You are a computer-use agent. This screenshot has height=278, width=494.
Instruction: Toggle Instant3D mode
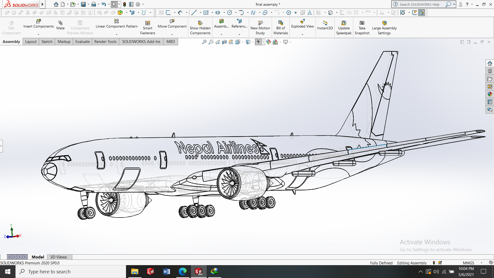tap(325, 25)
